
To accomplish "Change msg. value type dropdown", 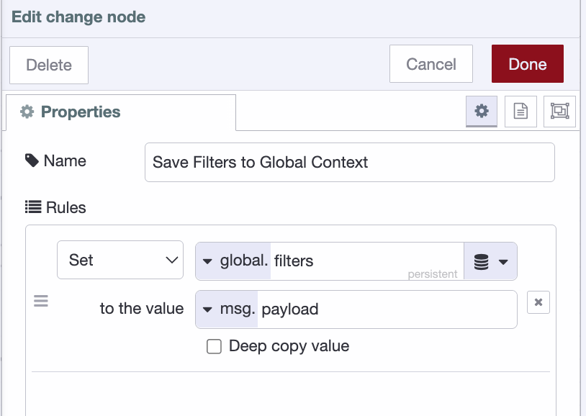I will [227, 309].
